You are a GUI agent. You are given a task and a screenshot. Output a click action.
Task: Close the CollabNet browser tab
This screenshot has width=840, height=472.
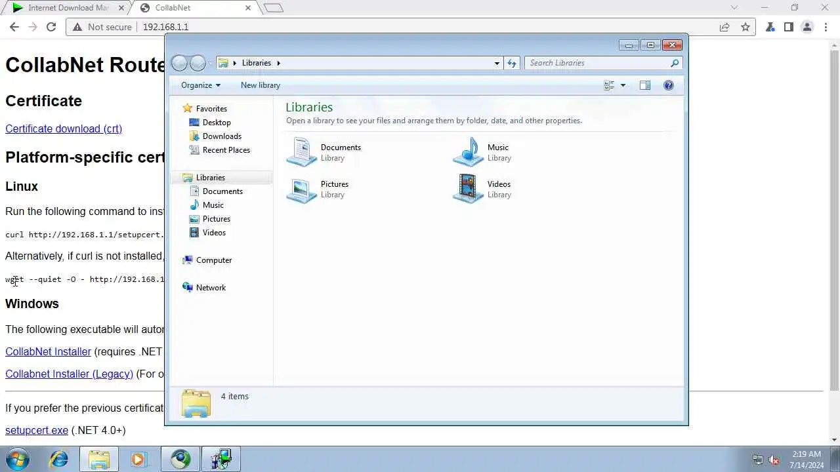[248, 8]
